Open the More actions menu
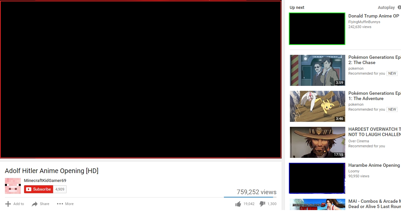The width and height of the screenshot is (401, 214). [65, 204]
